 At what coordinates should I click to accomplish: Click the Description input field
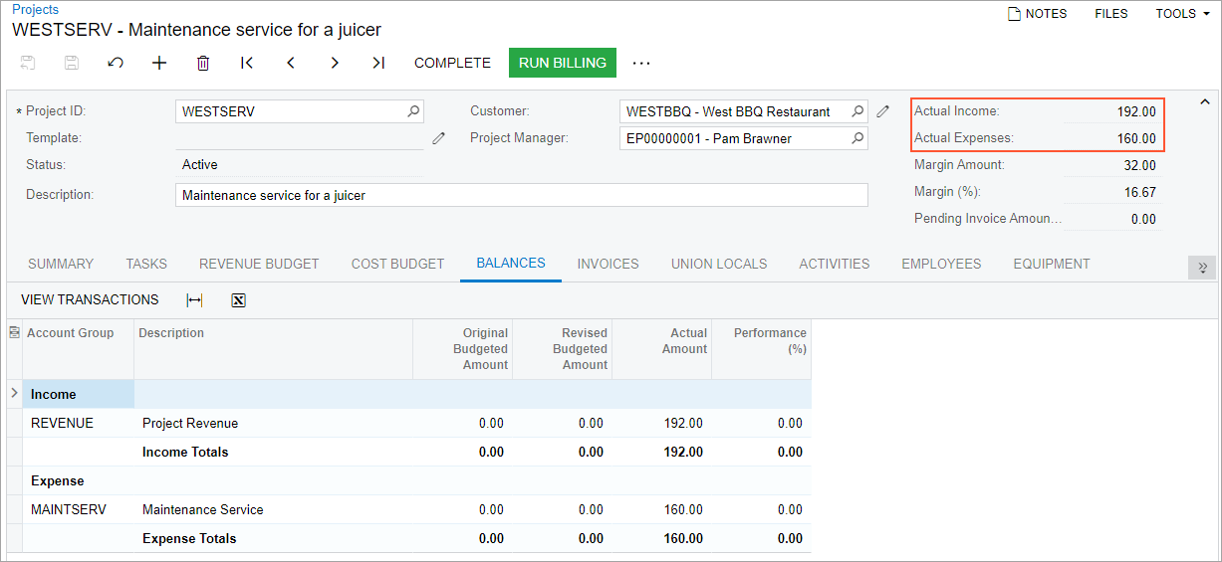521,196
